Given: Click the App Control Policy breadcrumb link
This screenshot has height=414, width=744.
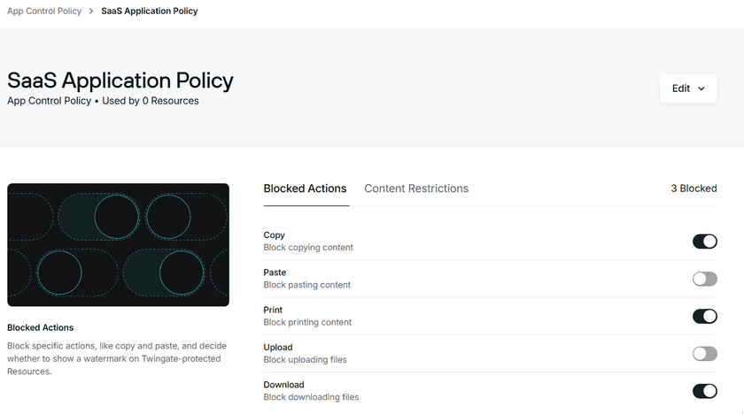Looking at the screenshot, I should pyautogui.click(x=44, y=11).
